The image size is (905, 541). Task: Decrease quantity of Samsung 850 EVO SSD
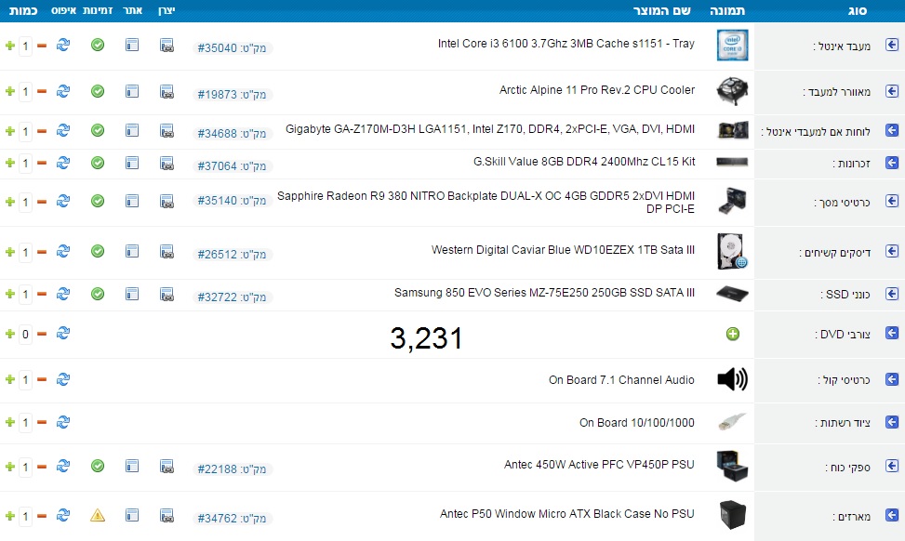pos(42,294)
